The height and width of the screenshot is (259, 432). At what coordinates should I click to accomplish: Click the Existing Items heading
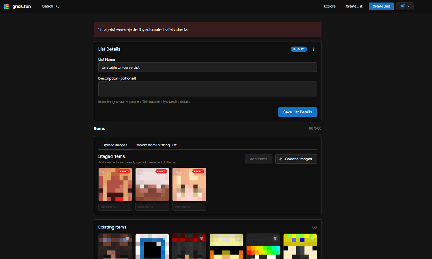coord(112,227)
